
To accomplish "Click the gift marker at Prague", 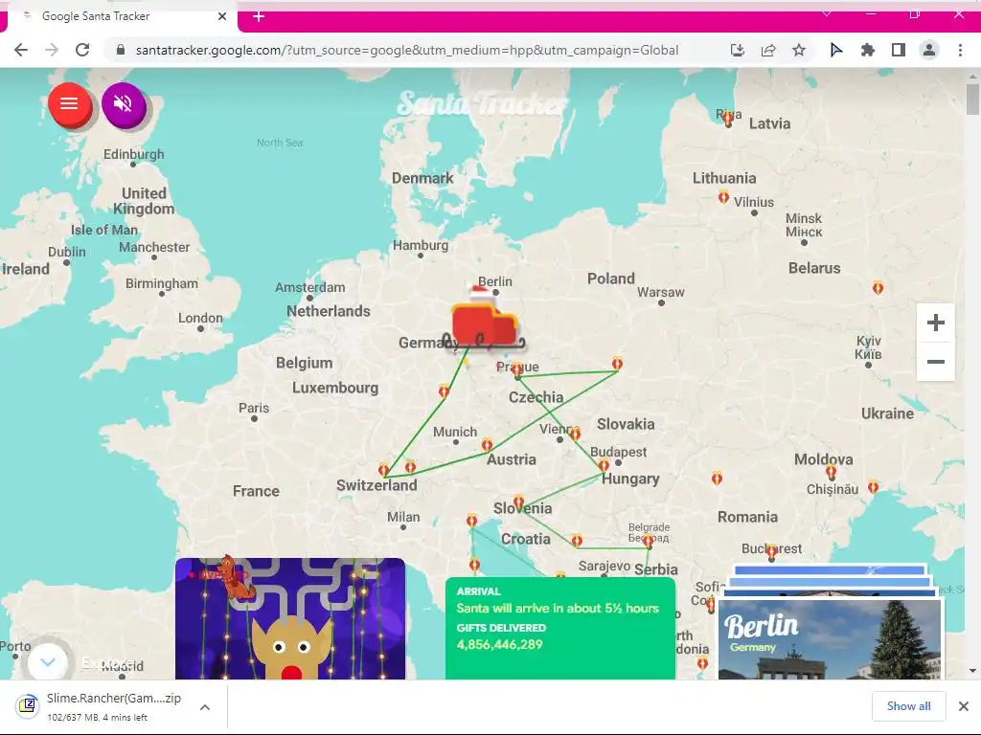I will point(516,370).
